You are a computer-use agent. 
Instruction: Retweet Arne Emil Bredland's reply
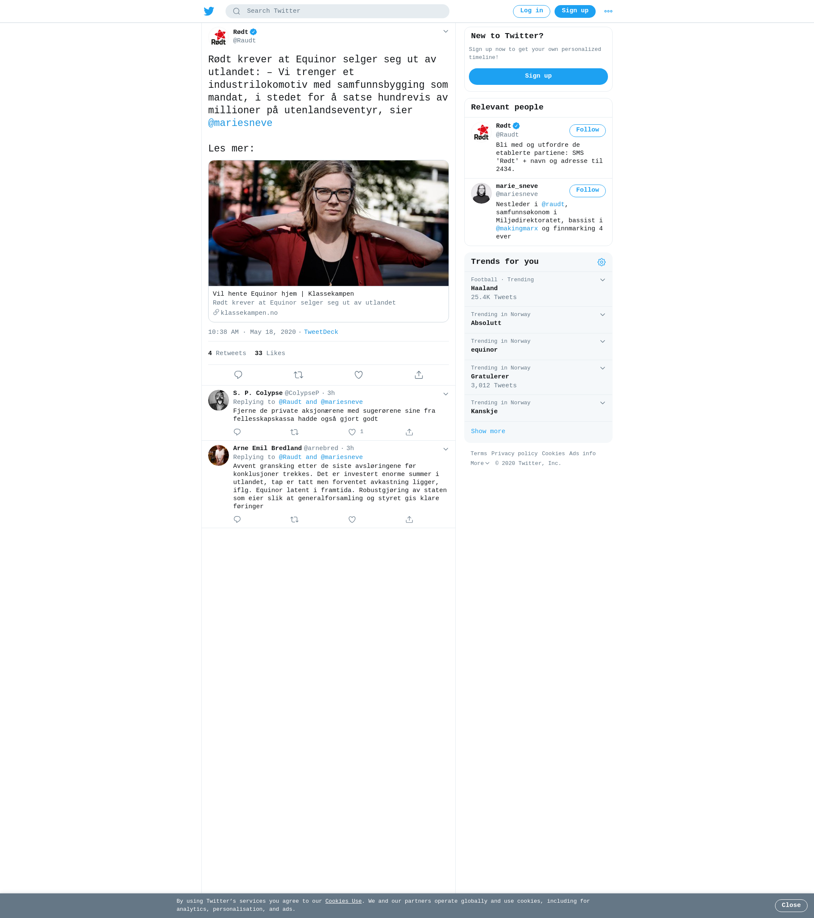pos(294,519)
